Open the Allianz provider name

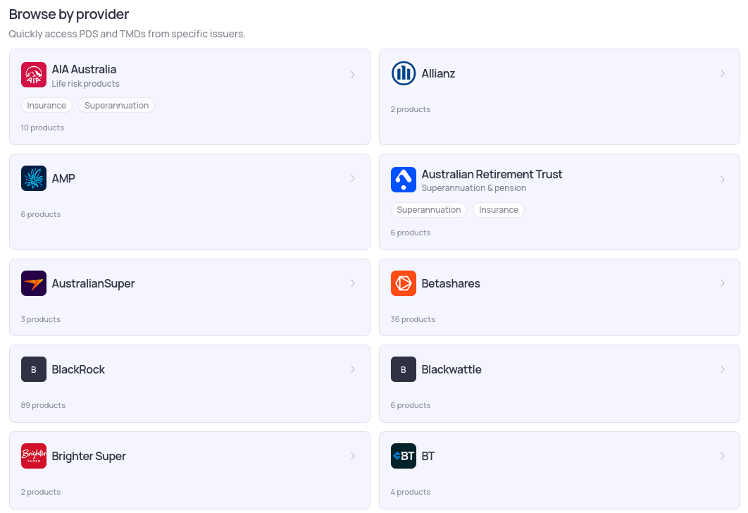[x=438, y=73]
